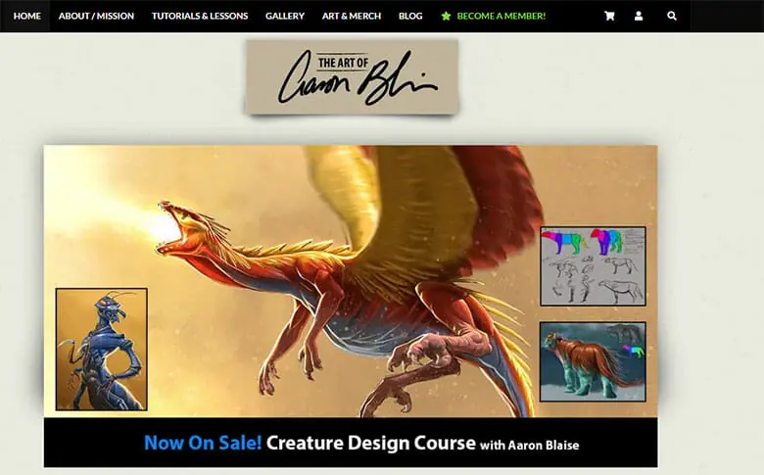The image size is (764, 475).
Task: Click Become a Member link
Action: [501, 16]
